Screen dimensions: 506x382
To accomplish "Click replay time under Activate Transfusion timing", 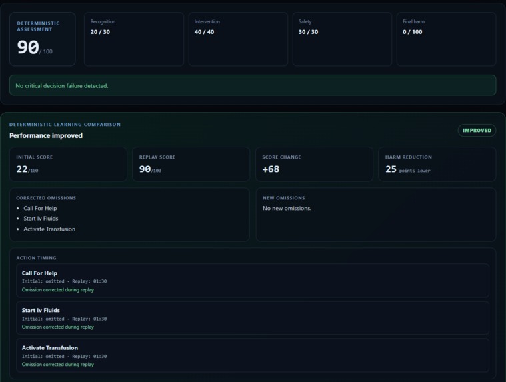I will [x=89, y=357].
